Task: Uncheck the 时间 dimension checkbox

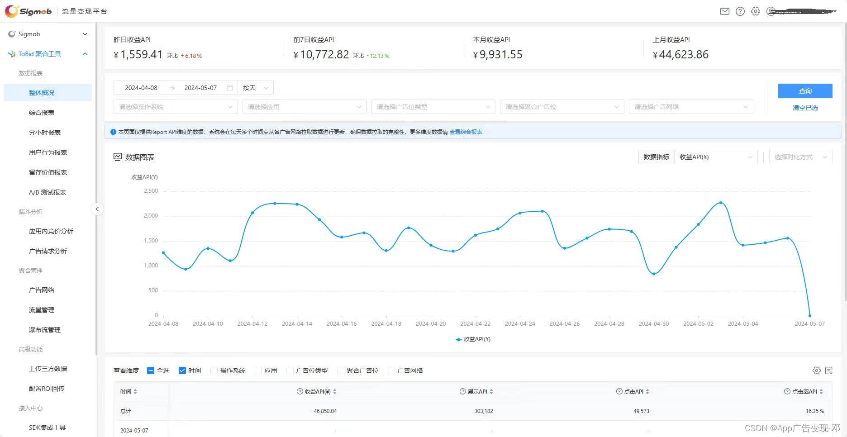Action: click(x=182, y=370)
